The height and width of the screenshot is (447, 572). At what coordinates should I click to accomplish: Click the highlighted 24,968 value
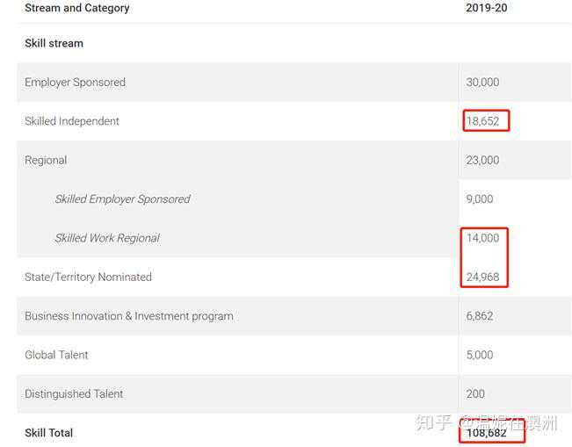(482, 278)
